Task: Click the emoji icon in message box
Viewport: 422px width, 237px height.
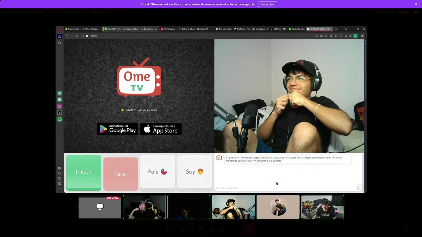Action: 359,188
